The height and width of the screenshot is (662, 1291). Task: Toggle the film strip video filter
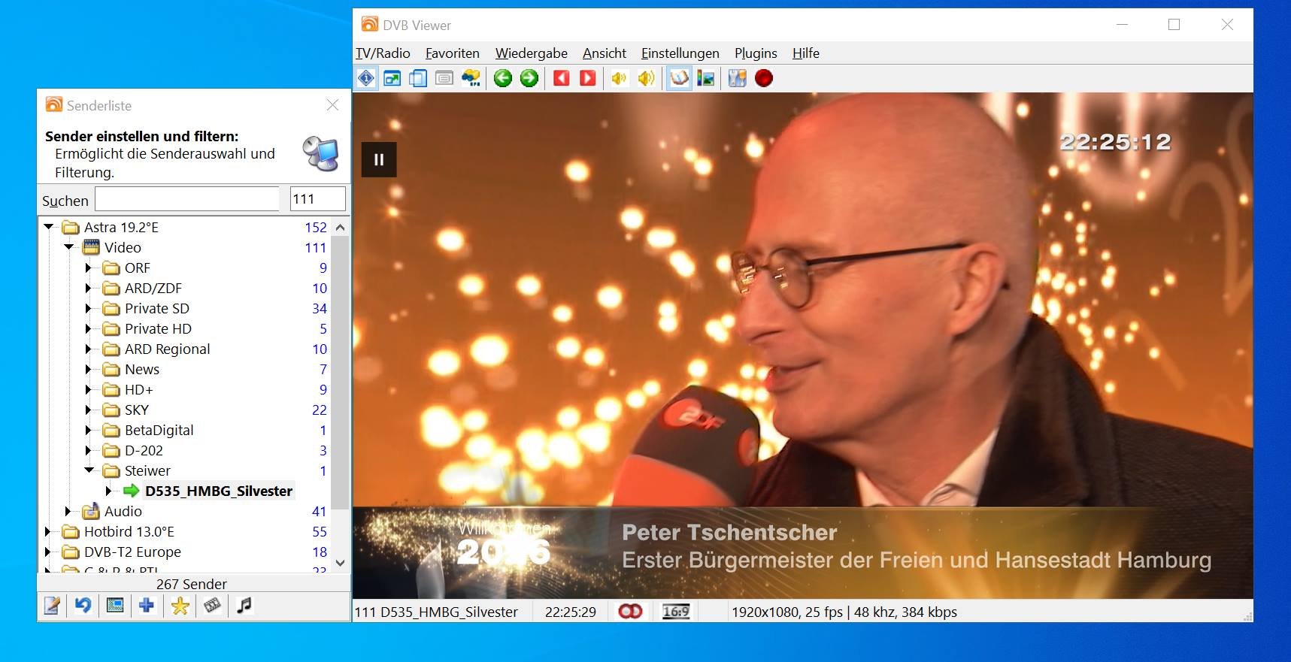coord(212,606)
